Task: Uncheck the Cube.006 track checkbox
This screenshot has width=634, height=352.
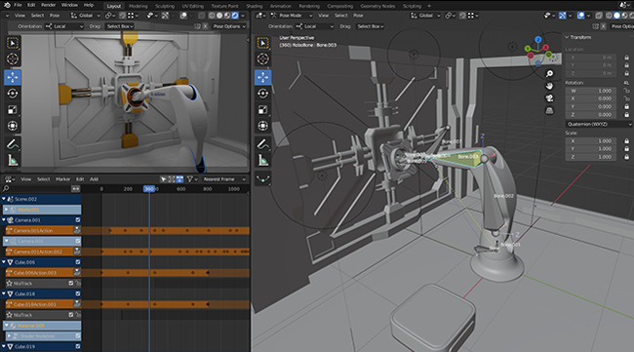Action: [78, 262]
